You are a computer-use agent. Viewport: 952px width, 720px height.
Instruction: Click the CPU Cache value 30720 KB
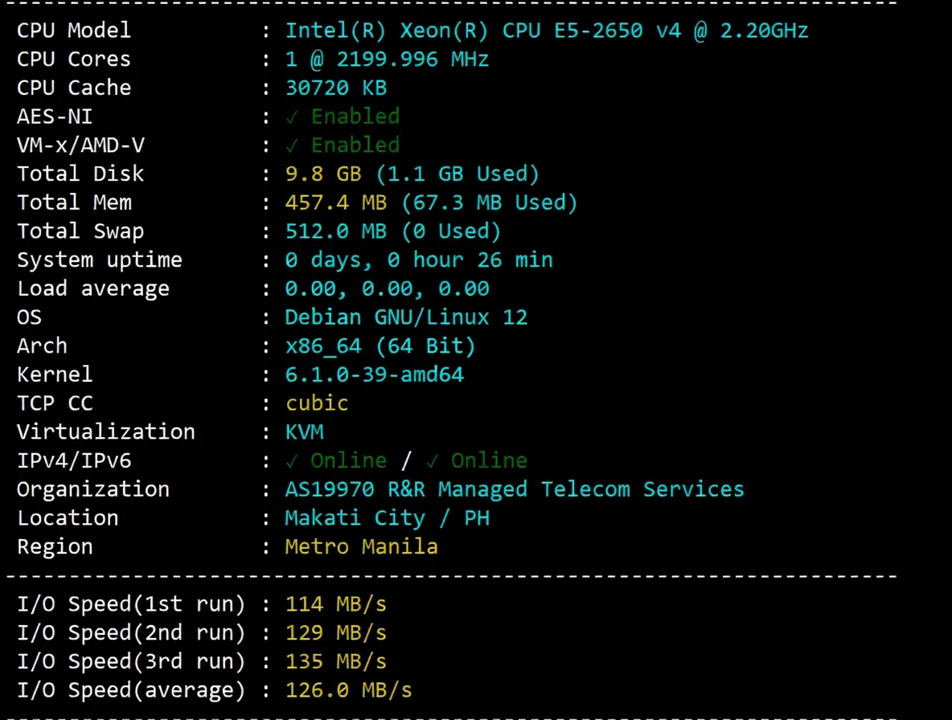[x=336, y=88]
